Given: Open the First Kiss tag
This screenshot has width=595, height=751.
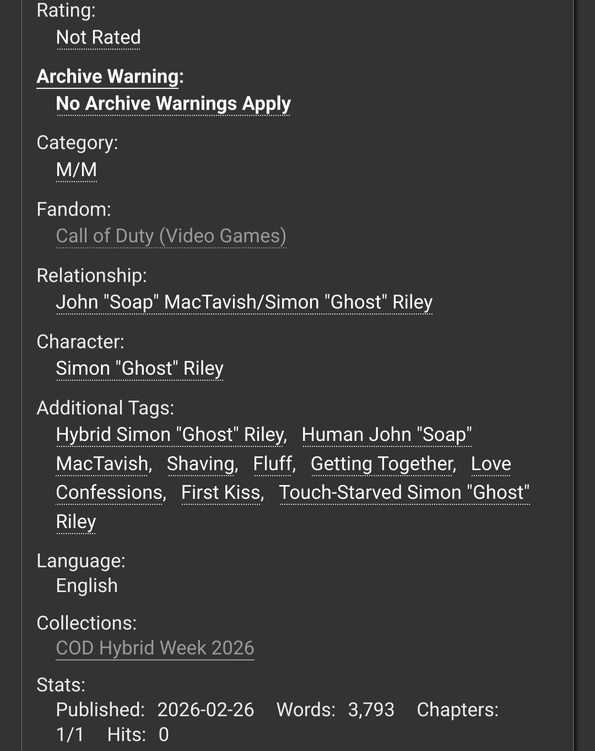Looking at the screenshot, I should pyautogui.click(x=221, y=493).
